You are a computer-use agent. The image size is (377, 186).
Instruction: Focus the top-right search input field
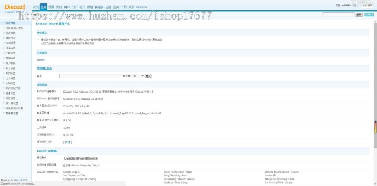click(x=338, y=15)
